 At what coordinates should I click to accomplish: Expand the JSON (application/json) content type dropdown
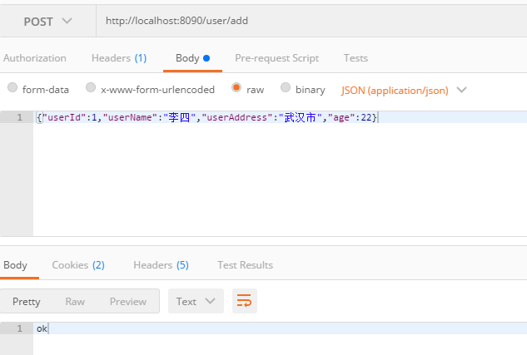[404, 90]
